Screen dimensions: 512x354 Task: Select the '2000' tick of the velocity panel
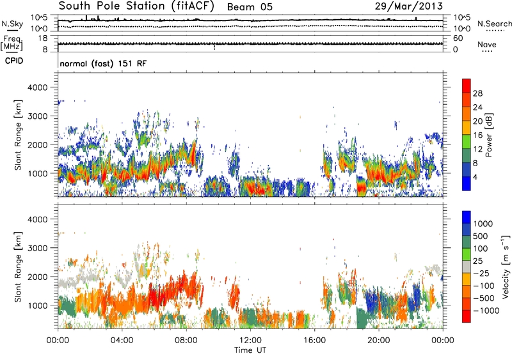pos(37,277)
